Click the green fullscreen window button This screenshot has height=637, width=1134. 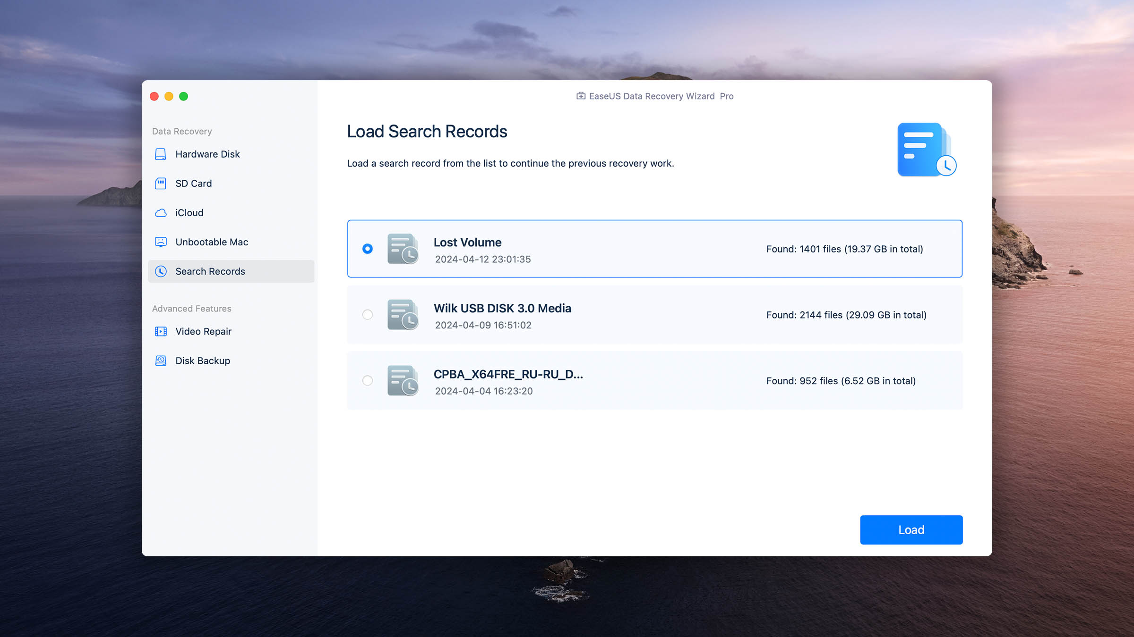click(184, 96)
